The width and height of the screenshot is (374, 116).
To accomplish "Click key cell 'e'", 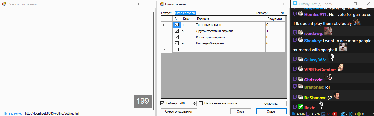I will click(x=188, y=43).
